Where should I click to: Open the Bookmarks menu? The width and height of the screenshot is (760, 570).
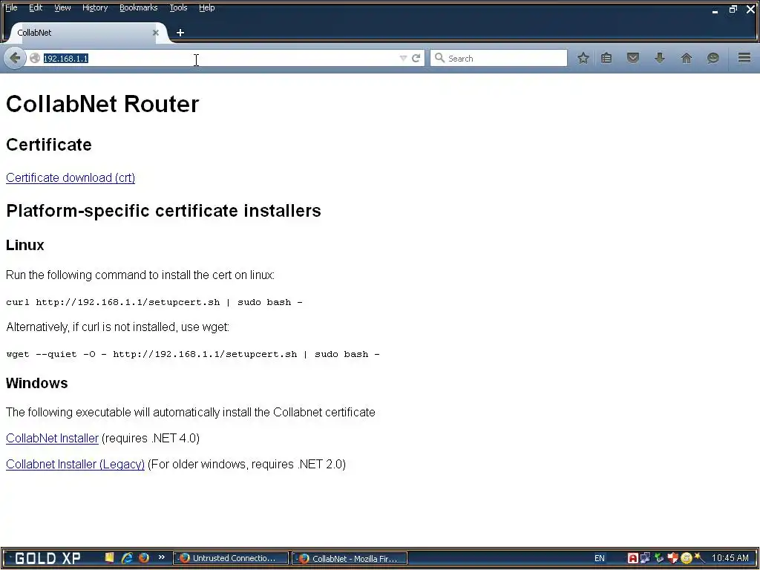(x=139, y=7)
